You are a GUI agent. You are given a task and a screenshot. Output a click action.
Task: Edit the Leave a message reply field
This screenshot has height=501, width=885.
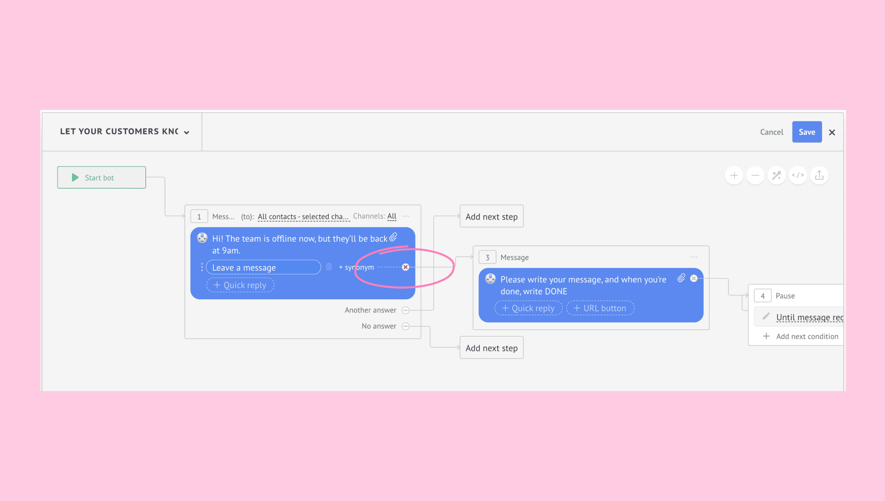(x=263, y=267)
